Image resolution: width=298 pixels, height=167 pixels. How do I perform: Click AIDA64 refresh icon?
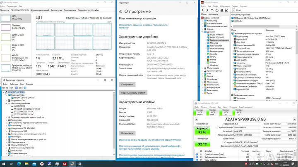(217, 10)
